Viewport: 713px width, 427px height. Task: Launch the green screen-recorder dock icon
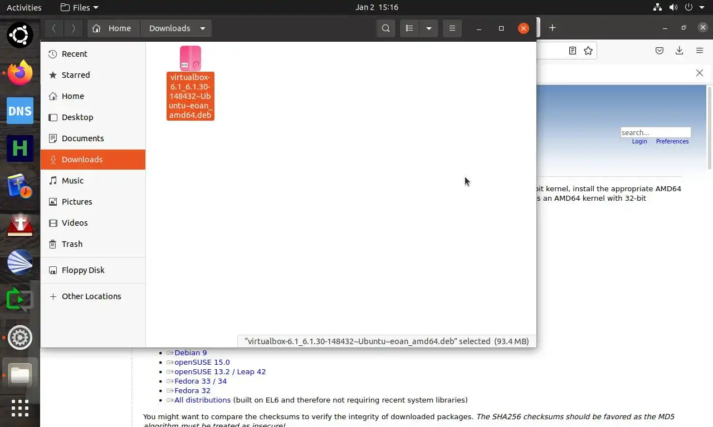point(20,300)
